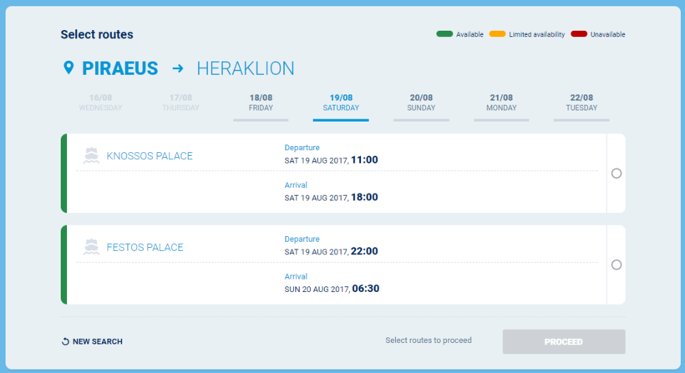Click the green Available legend indicator

444,34
